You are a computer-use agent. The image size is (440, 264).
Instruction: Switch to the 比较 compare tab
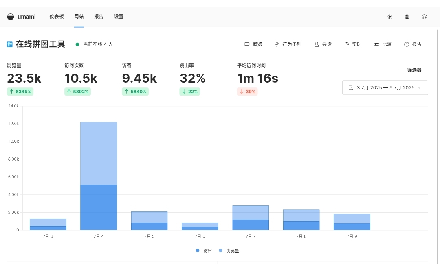(383, 44)
